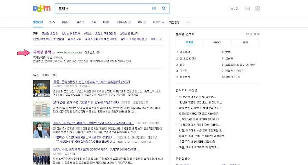Expand the related searches chevron

click(161, 39)
